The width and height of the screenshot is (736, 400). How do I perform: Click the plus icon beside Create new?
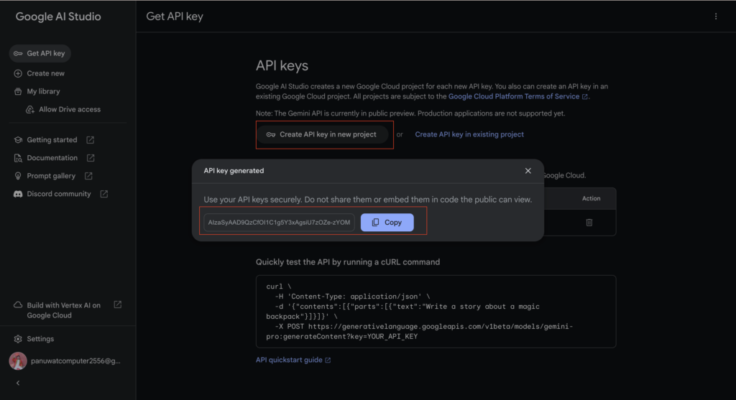pos(18,74)
